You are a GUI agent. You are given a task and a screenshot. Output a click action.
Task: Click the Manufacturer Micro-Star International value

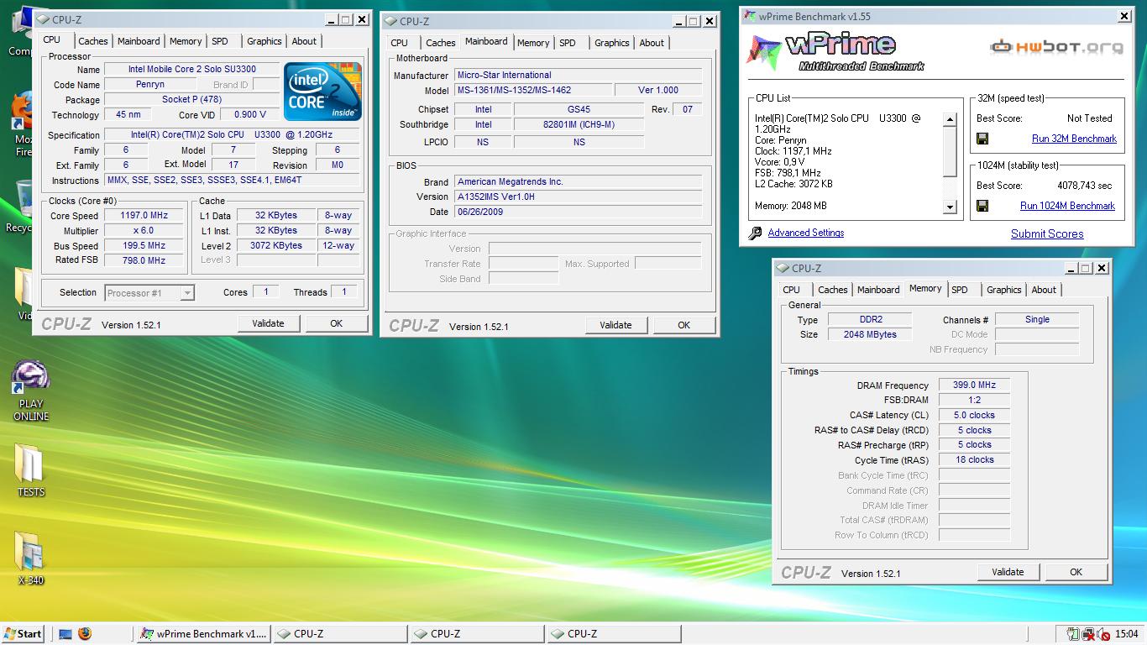(578, 75)
